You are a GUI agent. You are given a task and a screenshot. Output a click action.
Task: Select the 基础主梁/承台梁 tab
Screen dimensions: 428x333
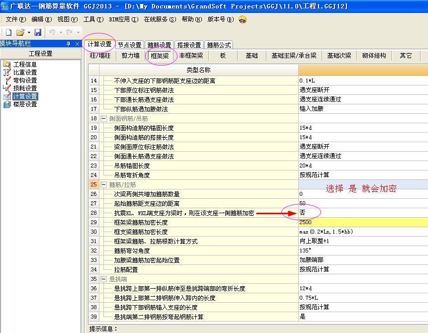[294, 56]
